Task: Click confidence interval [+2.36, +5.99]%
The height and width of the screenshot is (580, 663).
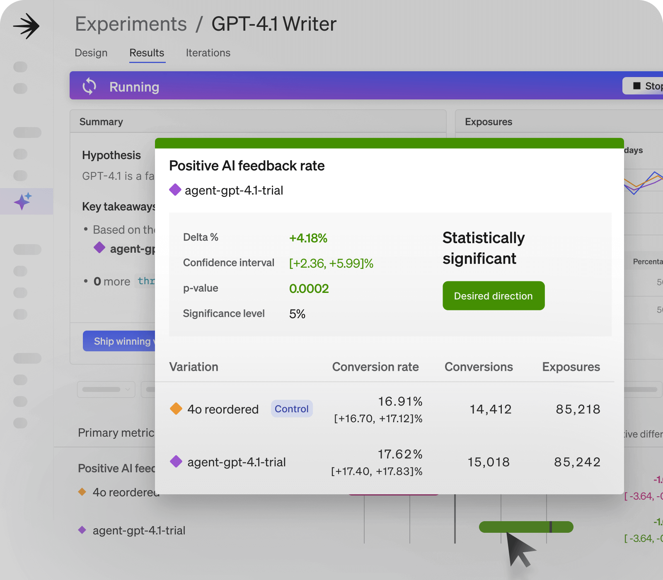Action: (331, 263)
